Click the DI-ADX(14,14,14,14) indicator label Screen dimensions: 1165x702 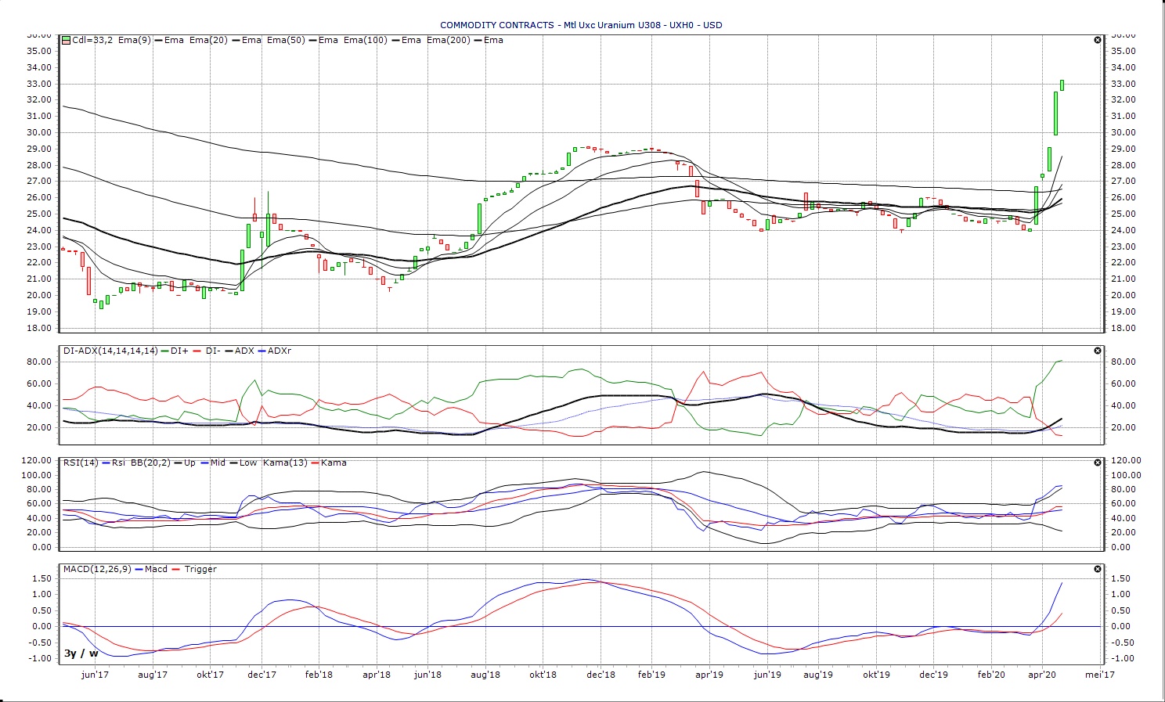point(110,351)
